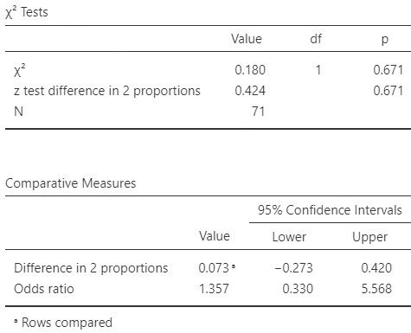Select the odds ratio value 1.357
This screenshot has height=333, width=411.
214,289
